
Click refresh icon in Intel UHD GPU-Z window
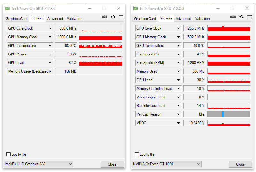[113, 17]
